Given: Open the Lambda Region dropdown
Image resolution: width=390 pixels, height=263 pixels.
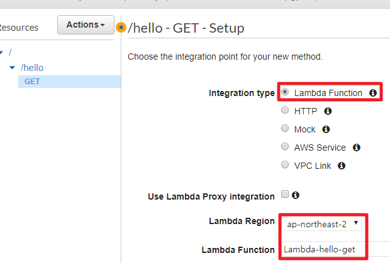Looking at the screenshot, I should (x=322, y=224).
